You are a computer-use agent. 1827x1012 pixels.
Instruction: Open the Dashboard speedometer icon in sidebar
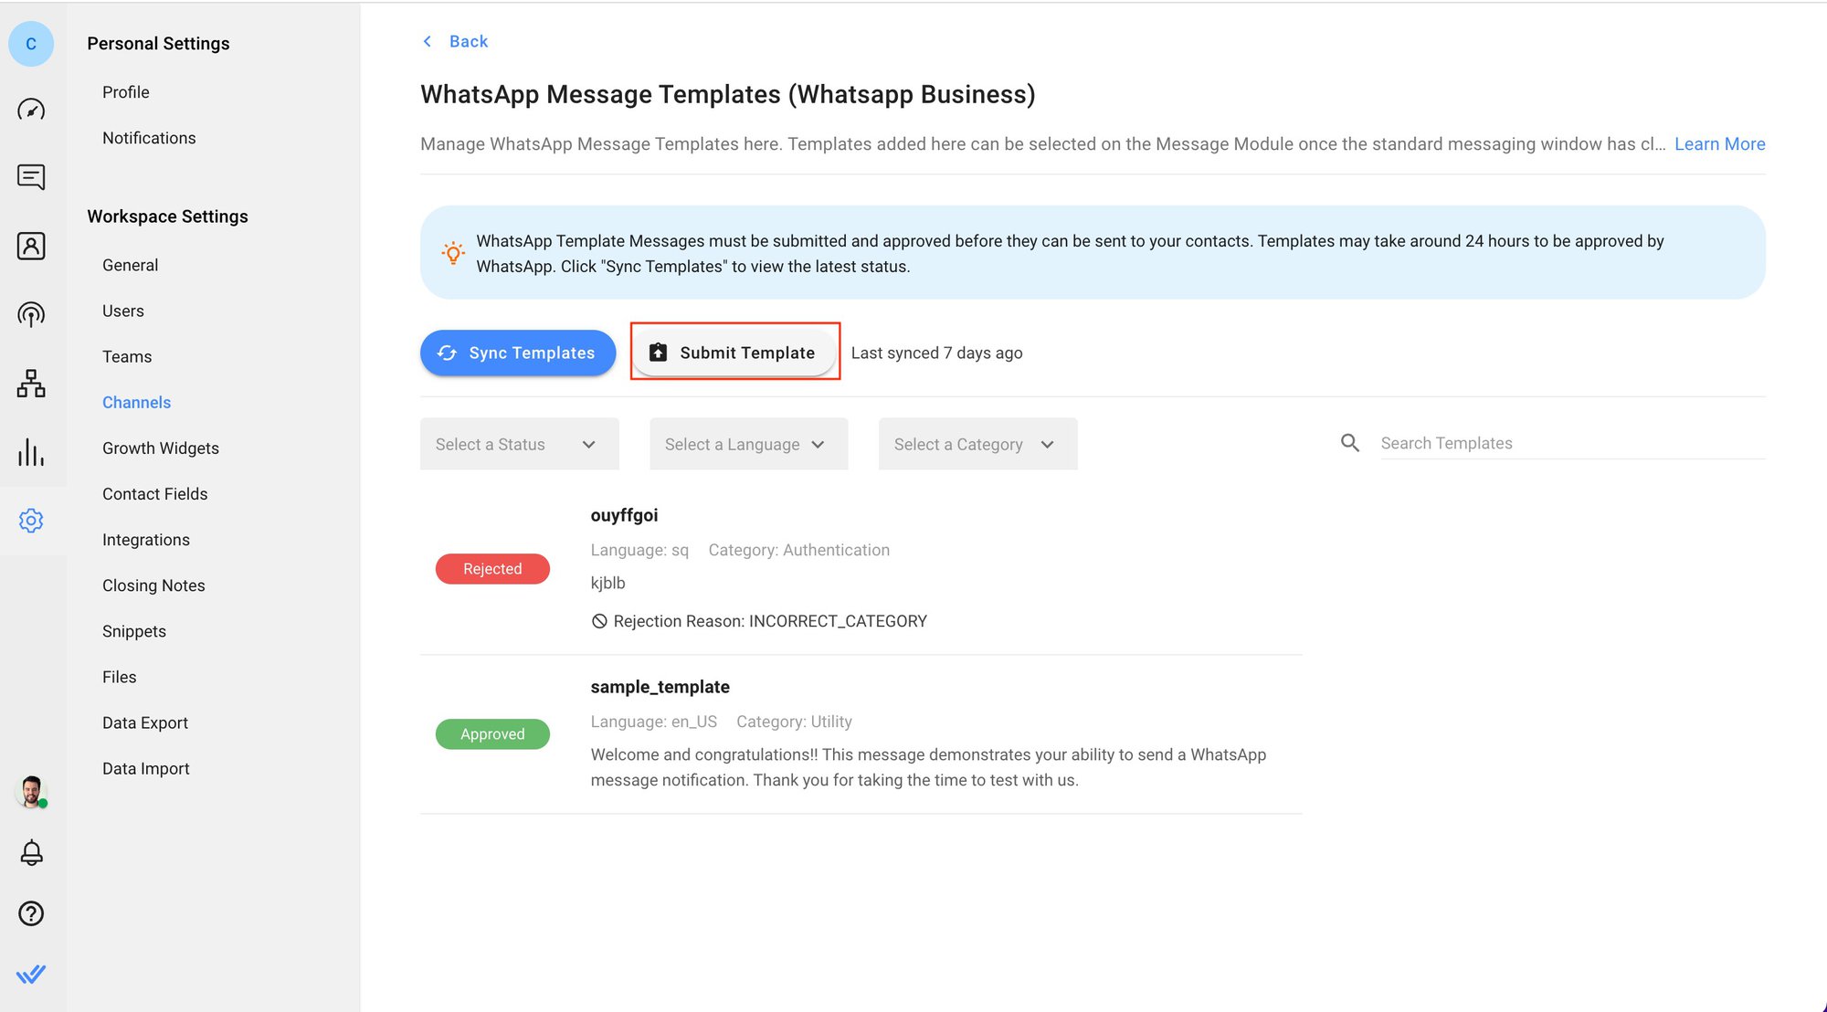click(31, 110)
